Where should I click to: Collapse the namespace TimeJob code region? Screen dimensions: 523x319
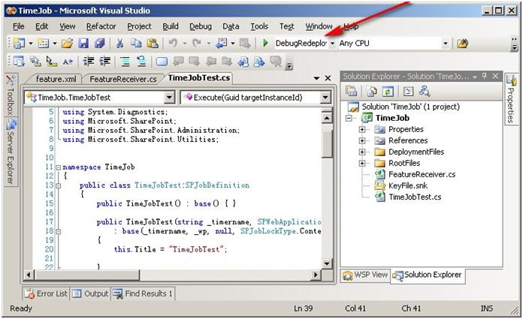[58, 167]
